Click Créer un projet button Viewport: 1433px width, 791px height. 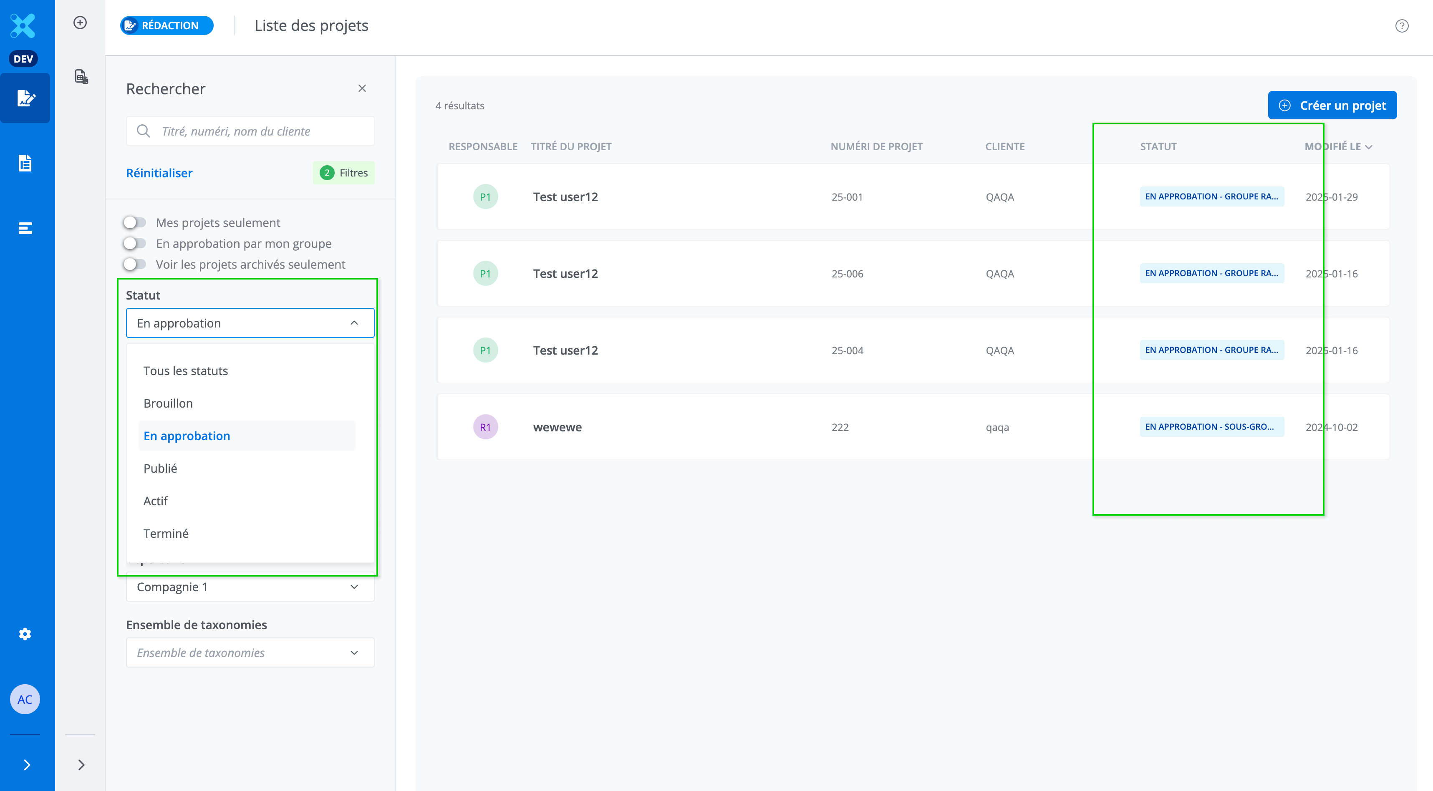tap(1332, 105)
